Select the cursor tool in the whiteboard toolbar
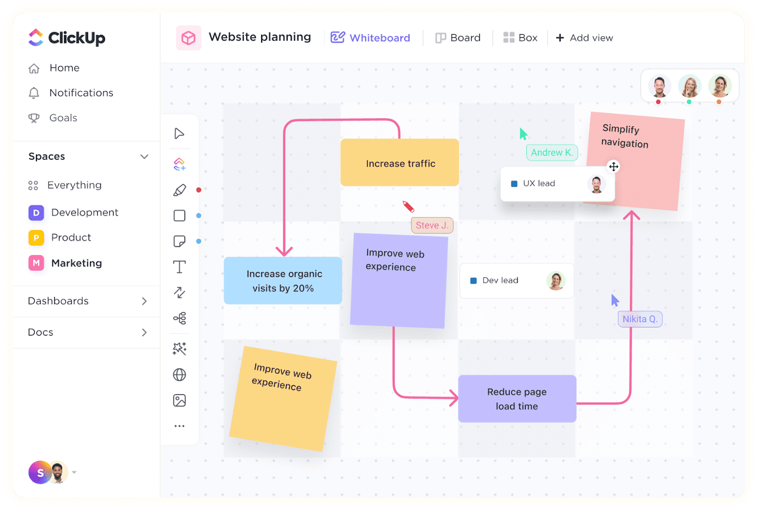This screenshot has width=758, height=511. (x=179, y=133)
